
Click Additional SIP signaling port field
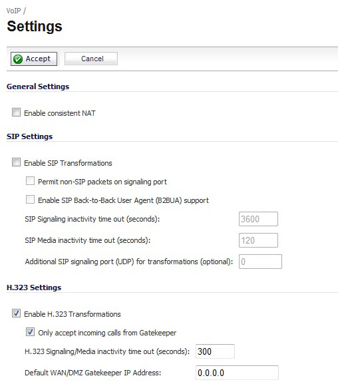(260, 262)
